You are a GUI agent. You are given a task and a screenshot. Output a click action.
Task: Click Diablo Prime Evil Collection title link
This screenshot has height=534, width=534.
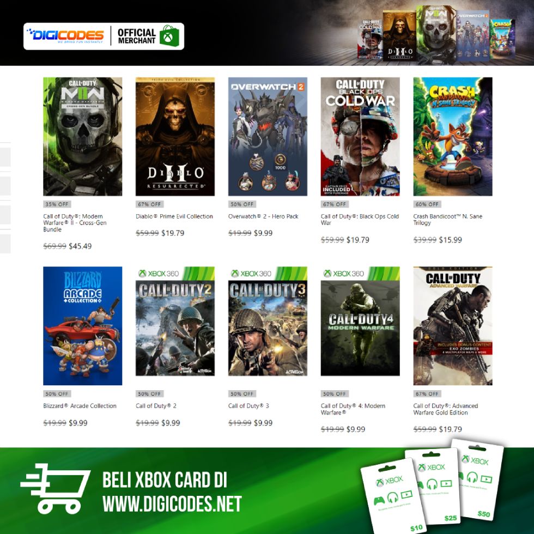click(x=174, y=216)
